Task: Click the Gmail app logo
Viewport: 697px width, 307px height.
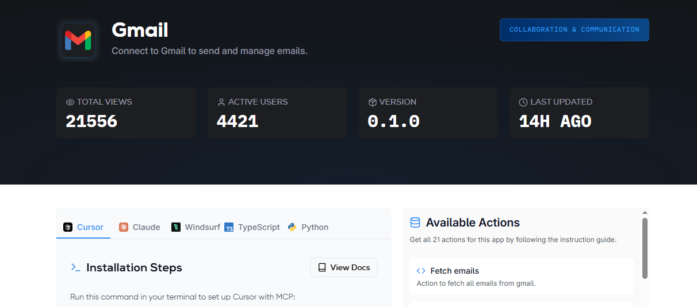Action: [x=78, y=40]
